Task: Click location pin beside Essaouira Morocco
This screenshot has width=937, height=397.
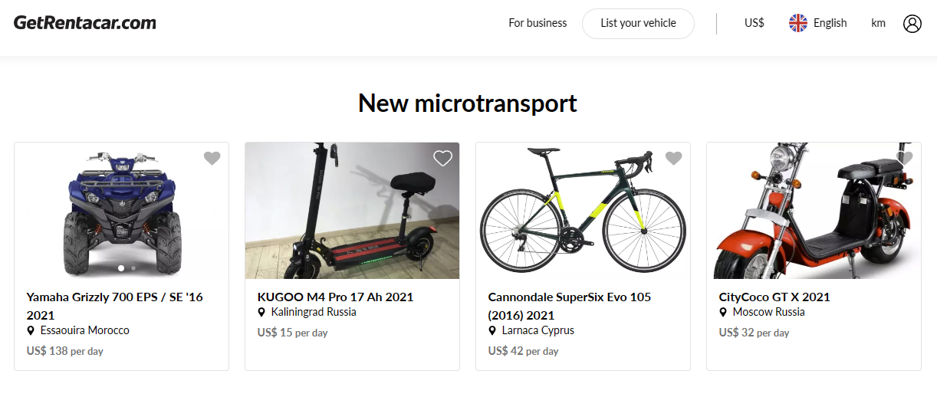Action: click(x=31, y=331)
